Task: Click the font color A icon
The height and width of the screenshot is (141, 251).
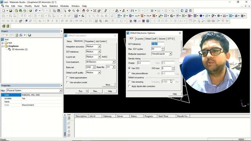Action: [x=40, y=21]
